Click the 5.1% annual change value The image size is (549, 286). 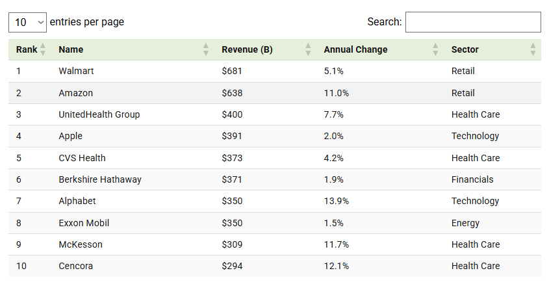click(333, 71)
